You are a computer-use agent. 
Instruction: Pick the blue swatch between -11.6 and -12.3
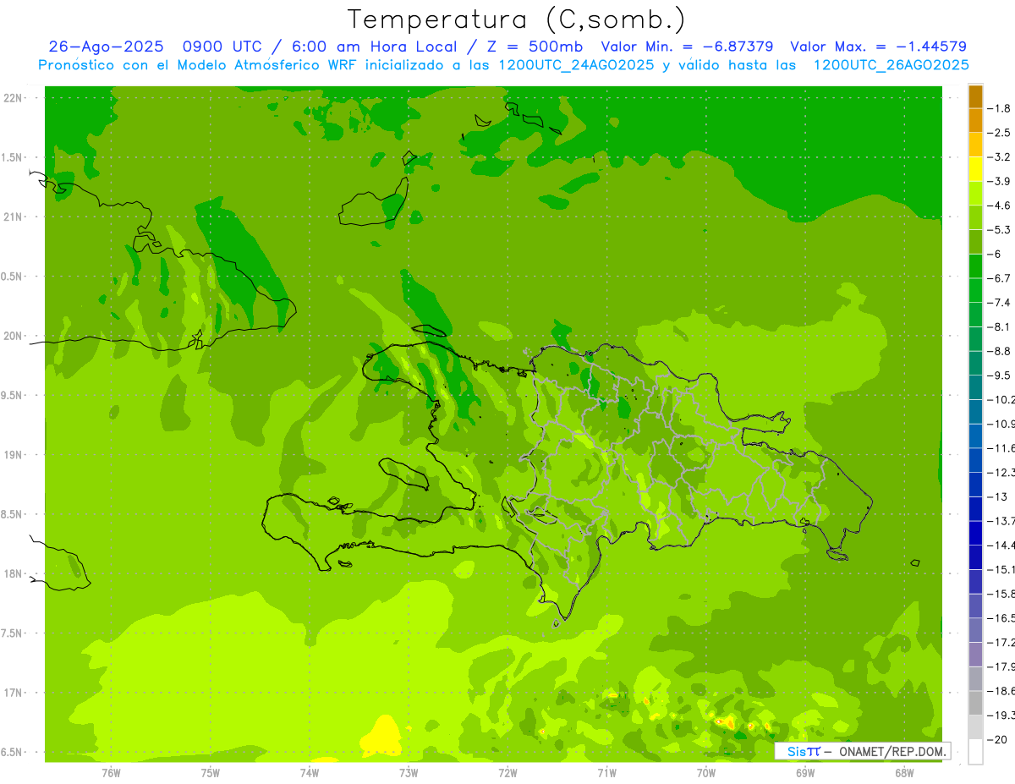(x=975, y=460)
